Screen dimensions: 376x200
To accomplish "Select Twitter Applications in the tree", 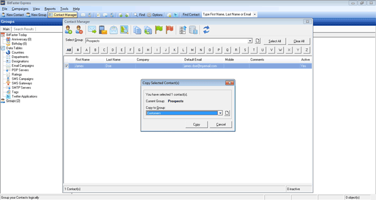I will coord(25,97).
